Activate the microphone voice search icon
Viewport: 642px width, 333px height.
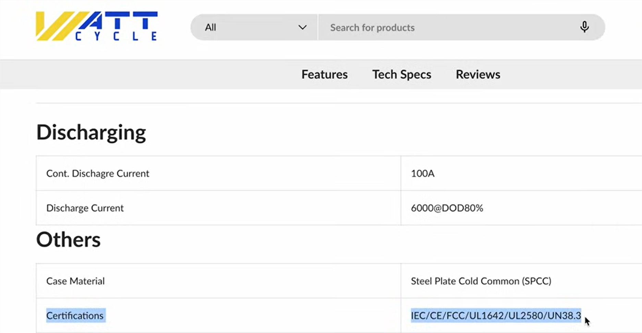584,27
